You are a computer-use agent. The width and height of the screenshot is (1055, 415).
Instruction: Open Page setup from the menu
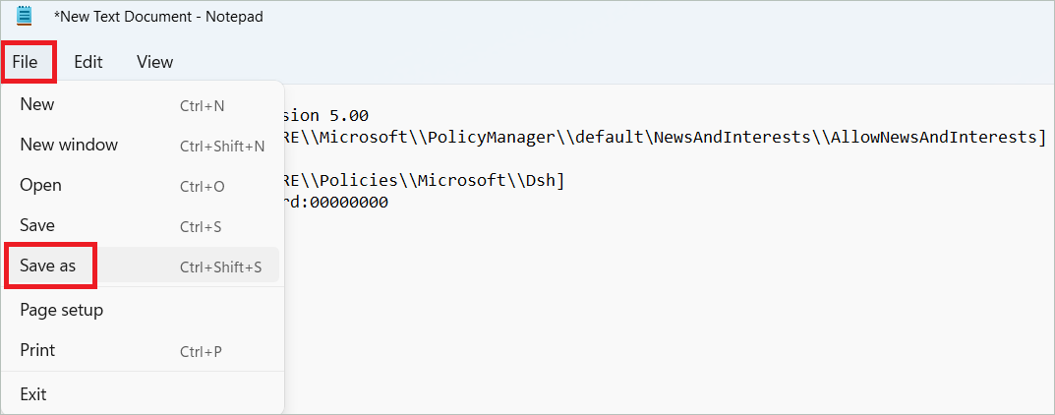pyautogui.click(x=61, y=311)
